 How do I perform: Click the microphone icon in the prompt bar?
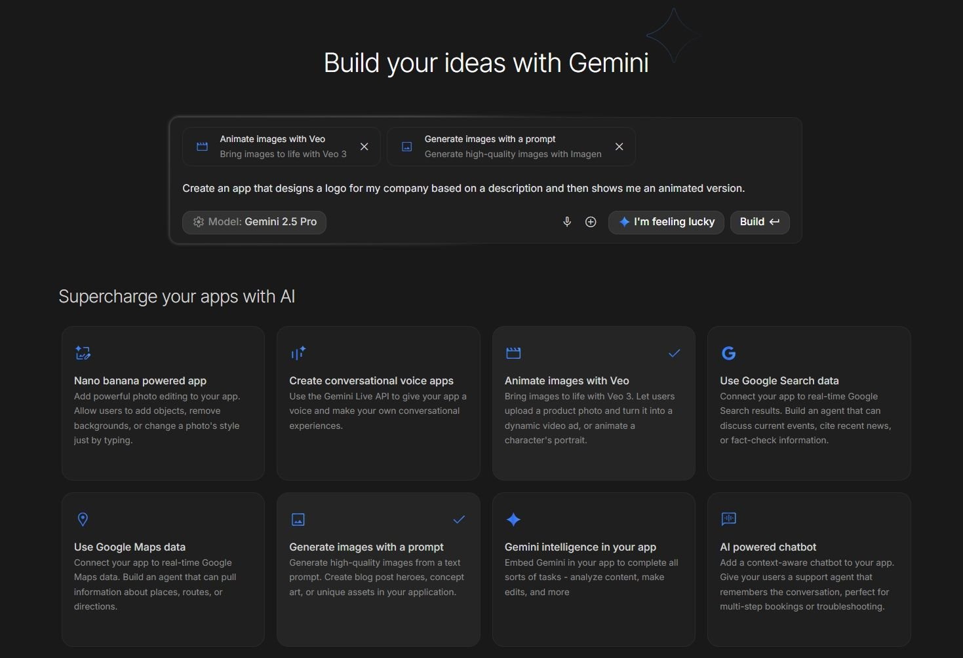click(x=566, y=222)
